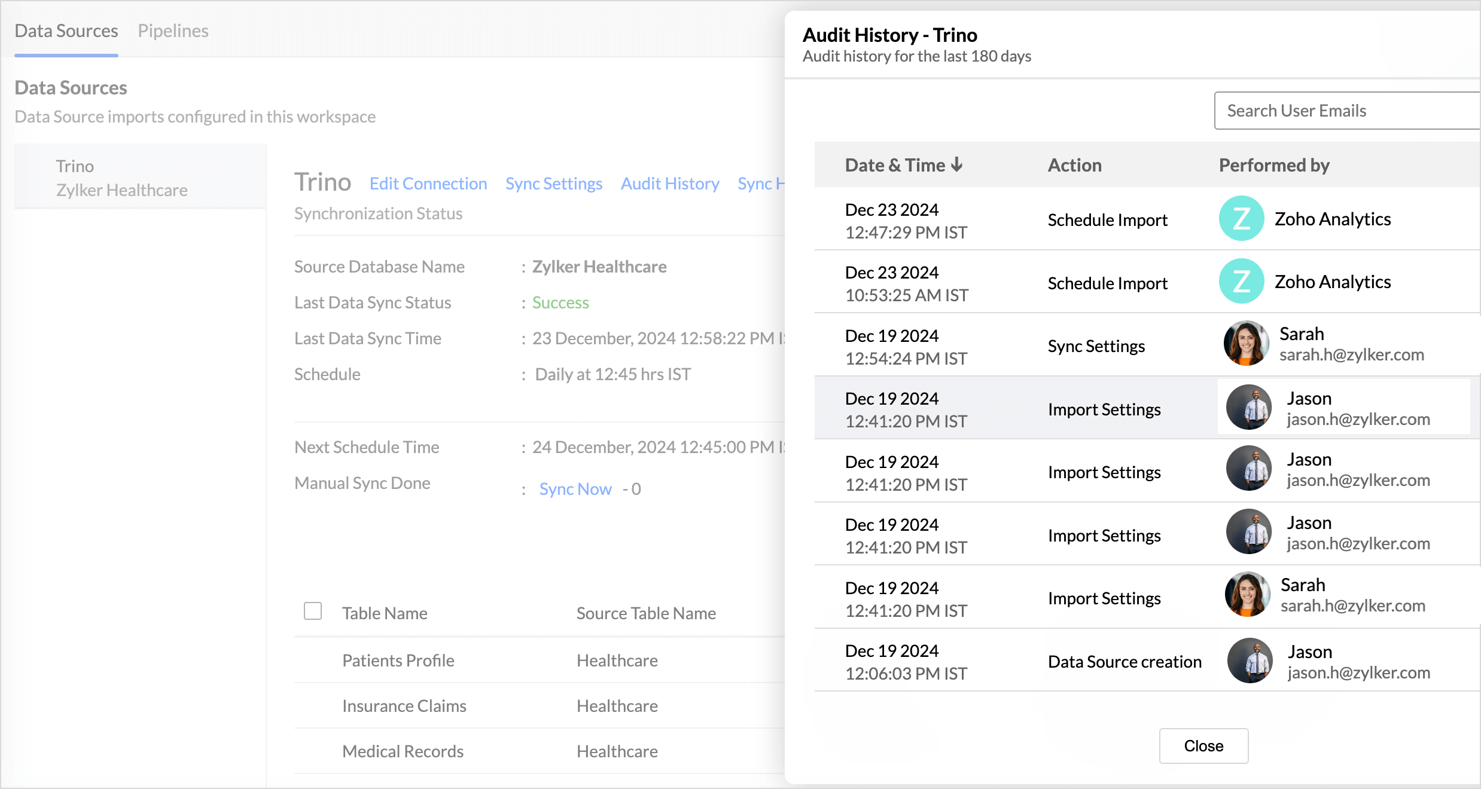Click Schedule Import in the 10:53:25 AM row
This screenshot has height=789, width=1481.
pyautogui.click(x=1108, y=283)
